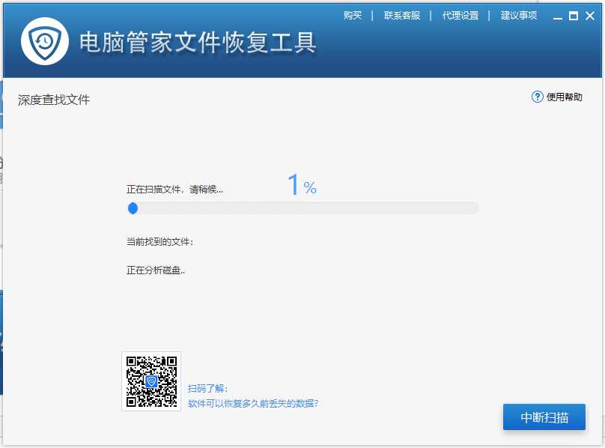Click the 使用帮助 help link text

click(564, 97)
